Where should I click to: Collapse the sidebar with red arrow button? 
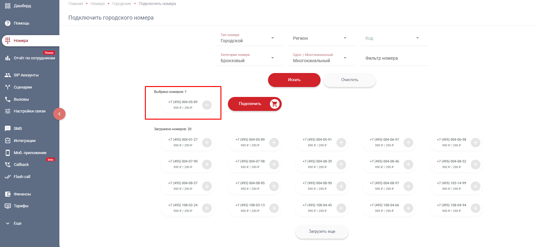click(x=59, y=114)
